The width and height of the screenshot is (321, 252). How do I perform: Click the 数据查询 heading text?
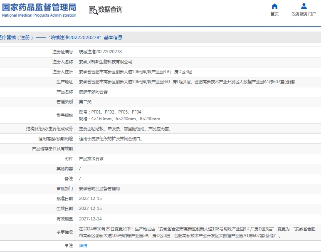[110, 10]
